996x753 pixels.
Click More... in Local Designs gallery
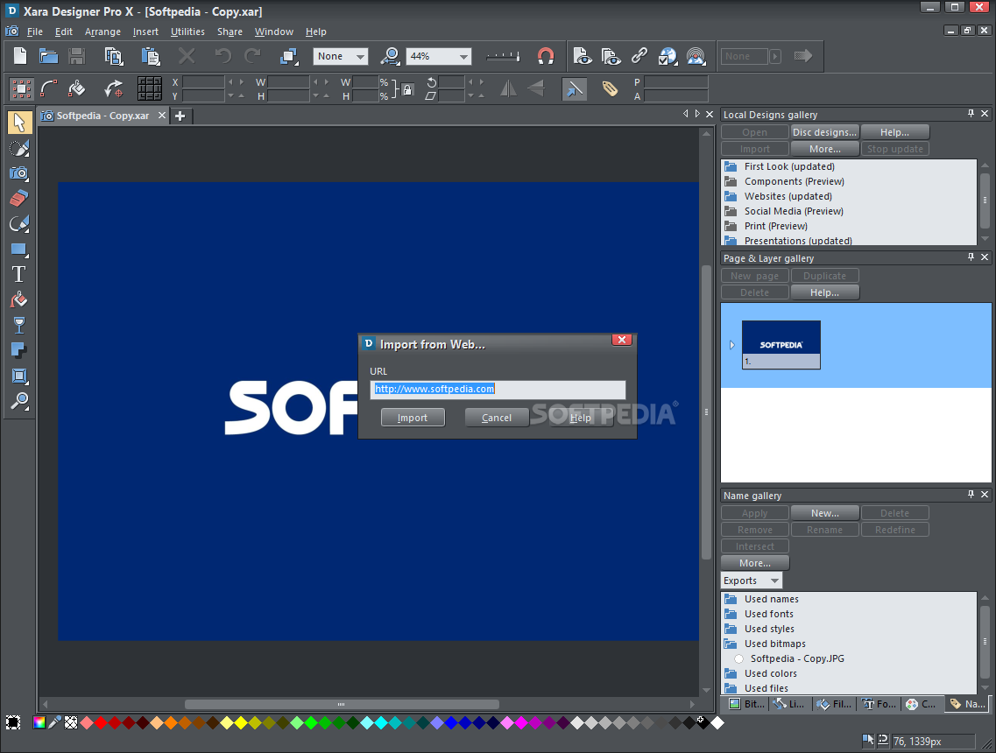[824, 149]
